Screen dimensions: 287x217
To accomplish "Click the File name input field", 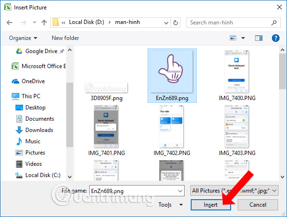I will [x=137, y=191].
